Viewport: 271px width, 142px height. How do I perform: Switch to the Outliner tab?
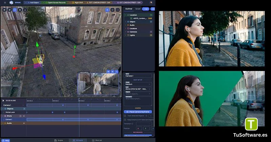click(129, 9)
